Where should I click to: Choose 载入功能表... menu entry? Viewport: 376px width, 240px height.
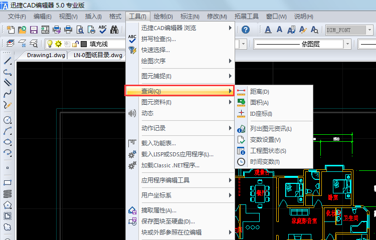(x=180, y=143)
